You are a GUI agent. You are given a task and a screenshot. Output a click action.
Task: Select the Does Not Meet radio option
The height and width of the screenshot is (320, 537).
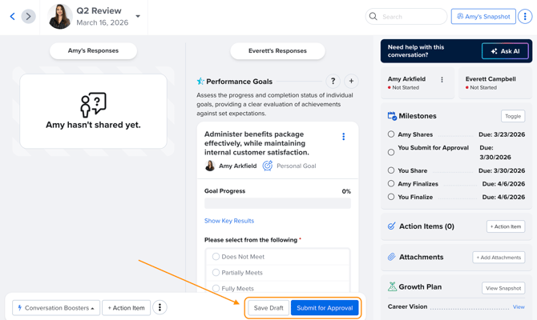[x=216, y=257]
